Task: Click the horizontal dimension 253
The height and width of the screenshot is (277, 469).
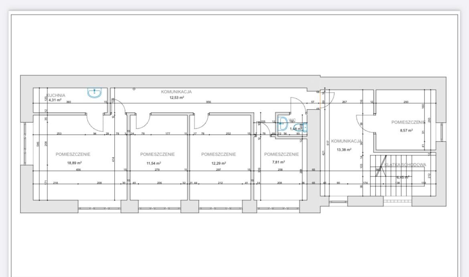Action: [59, 134]
